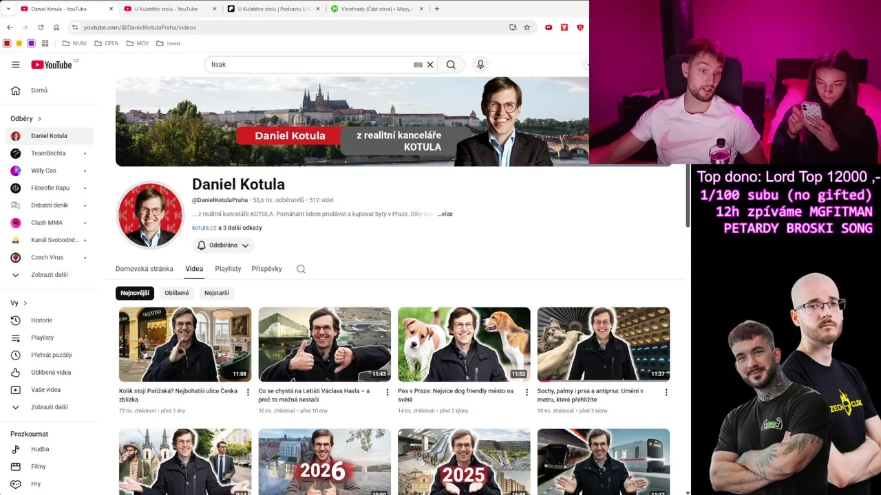The height and width of the screenshot is (495, 881).
Task: Open options menu for Pes v Praze video
Action: (527, 393)
